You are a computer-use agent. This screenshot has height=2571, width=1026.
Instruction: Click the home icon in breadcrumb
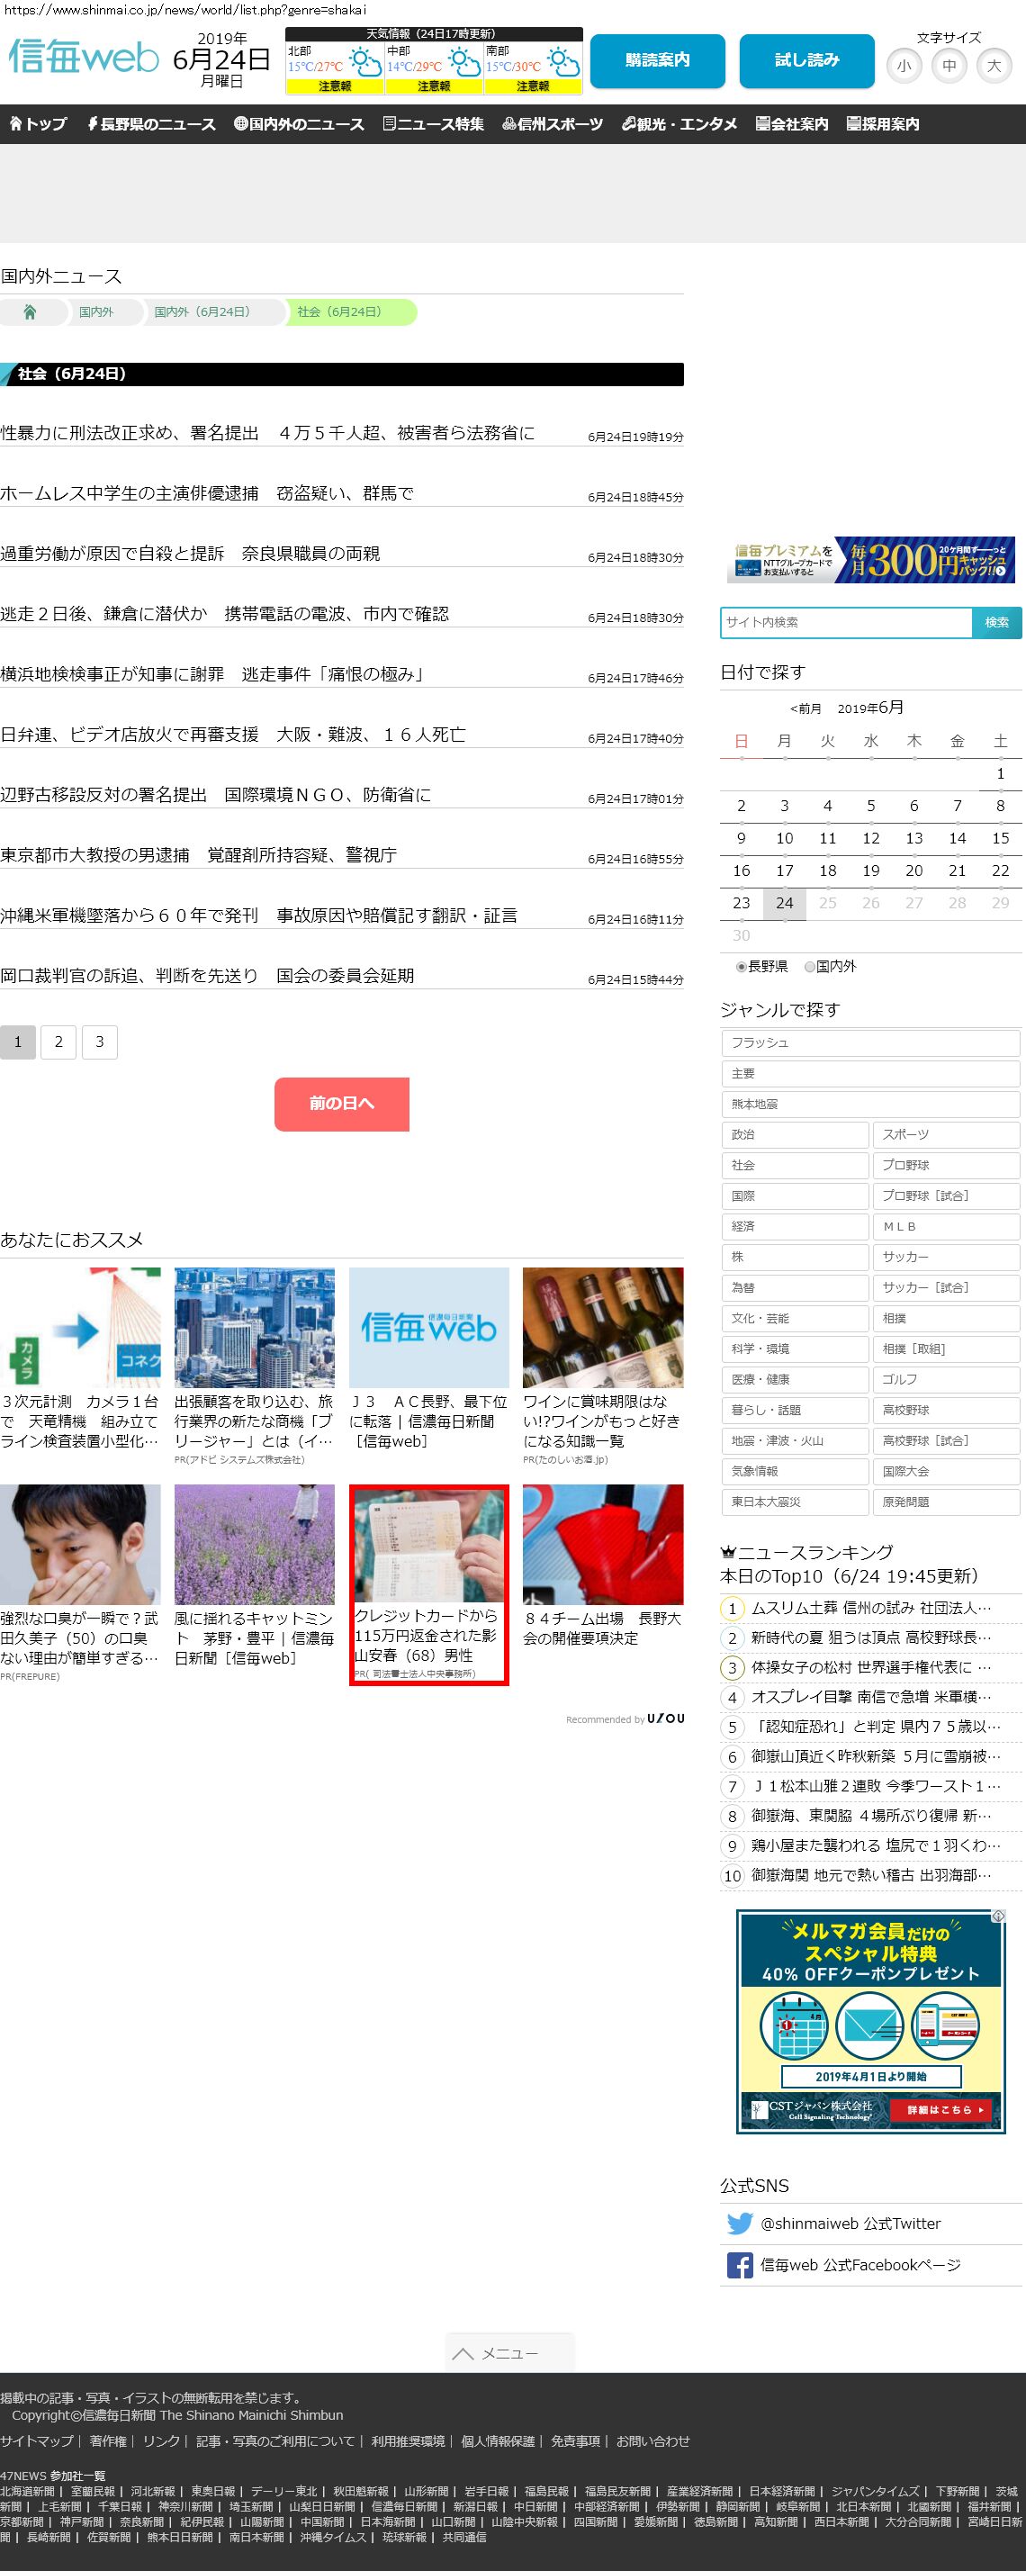tap(30, 312)
